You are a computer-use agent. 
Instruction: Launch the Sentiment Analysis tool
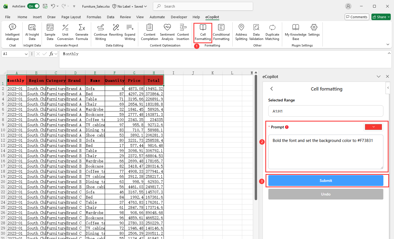(167, 32)
